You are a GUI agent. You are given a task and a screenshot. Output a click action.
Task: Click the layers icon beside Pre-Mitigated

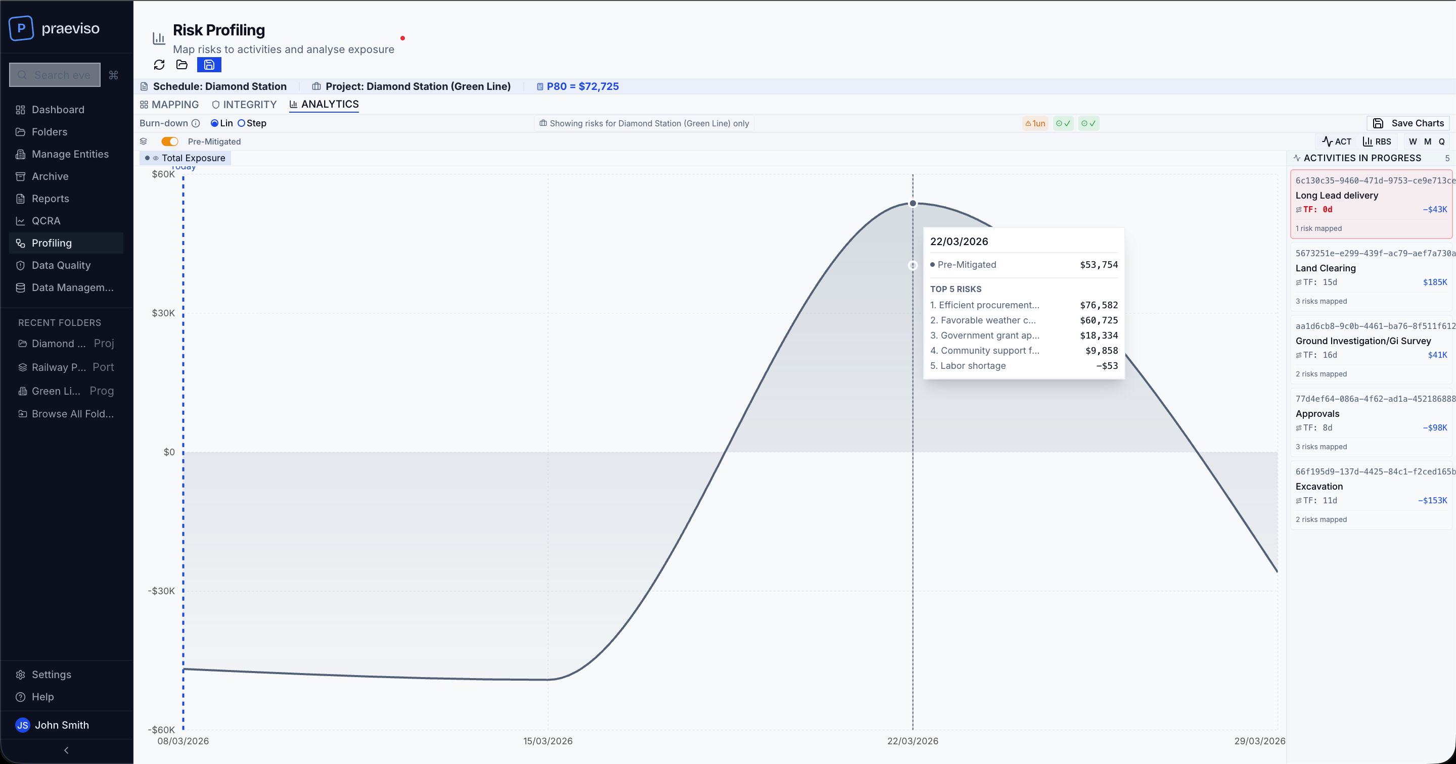click(x=145, y=141)
